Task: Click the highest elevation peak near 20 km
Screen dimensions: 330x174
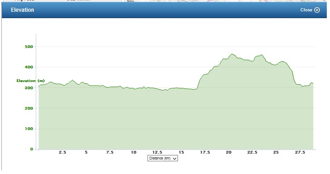Action: (x=232, y=54)
